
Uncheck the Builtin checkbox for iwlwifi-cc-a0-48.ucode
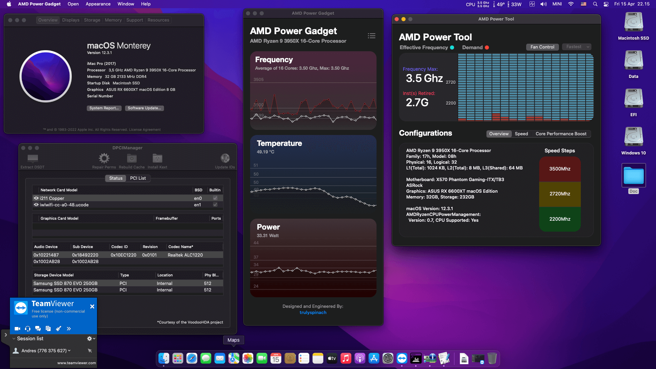coord(215,205)
